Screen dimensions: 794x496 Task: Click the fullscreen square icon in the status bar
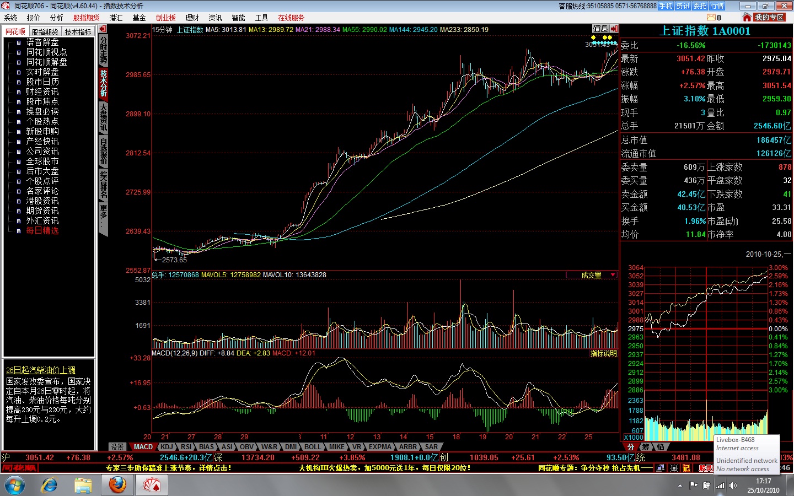pyautogui.click(x=674, y=468)
